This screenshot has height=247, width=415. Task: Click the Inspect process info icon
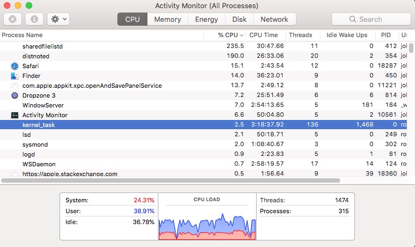pos(34,19)
